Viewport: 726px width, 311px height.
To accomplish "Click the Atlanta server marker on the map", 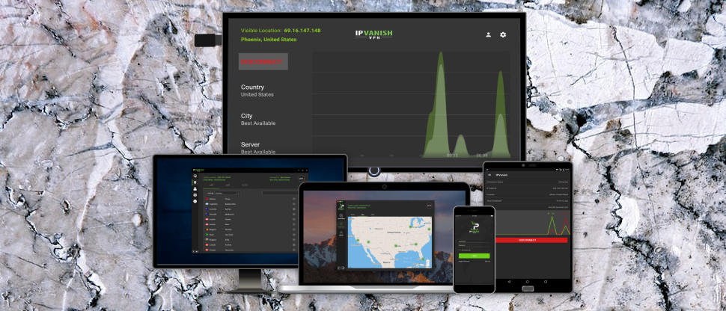I will [416, 244].
